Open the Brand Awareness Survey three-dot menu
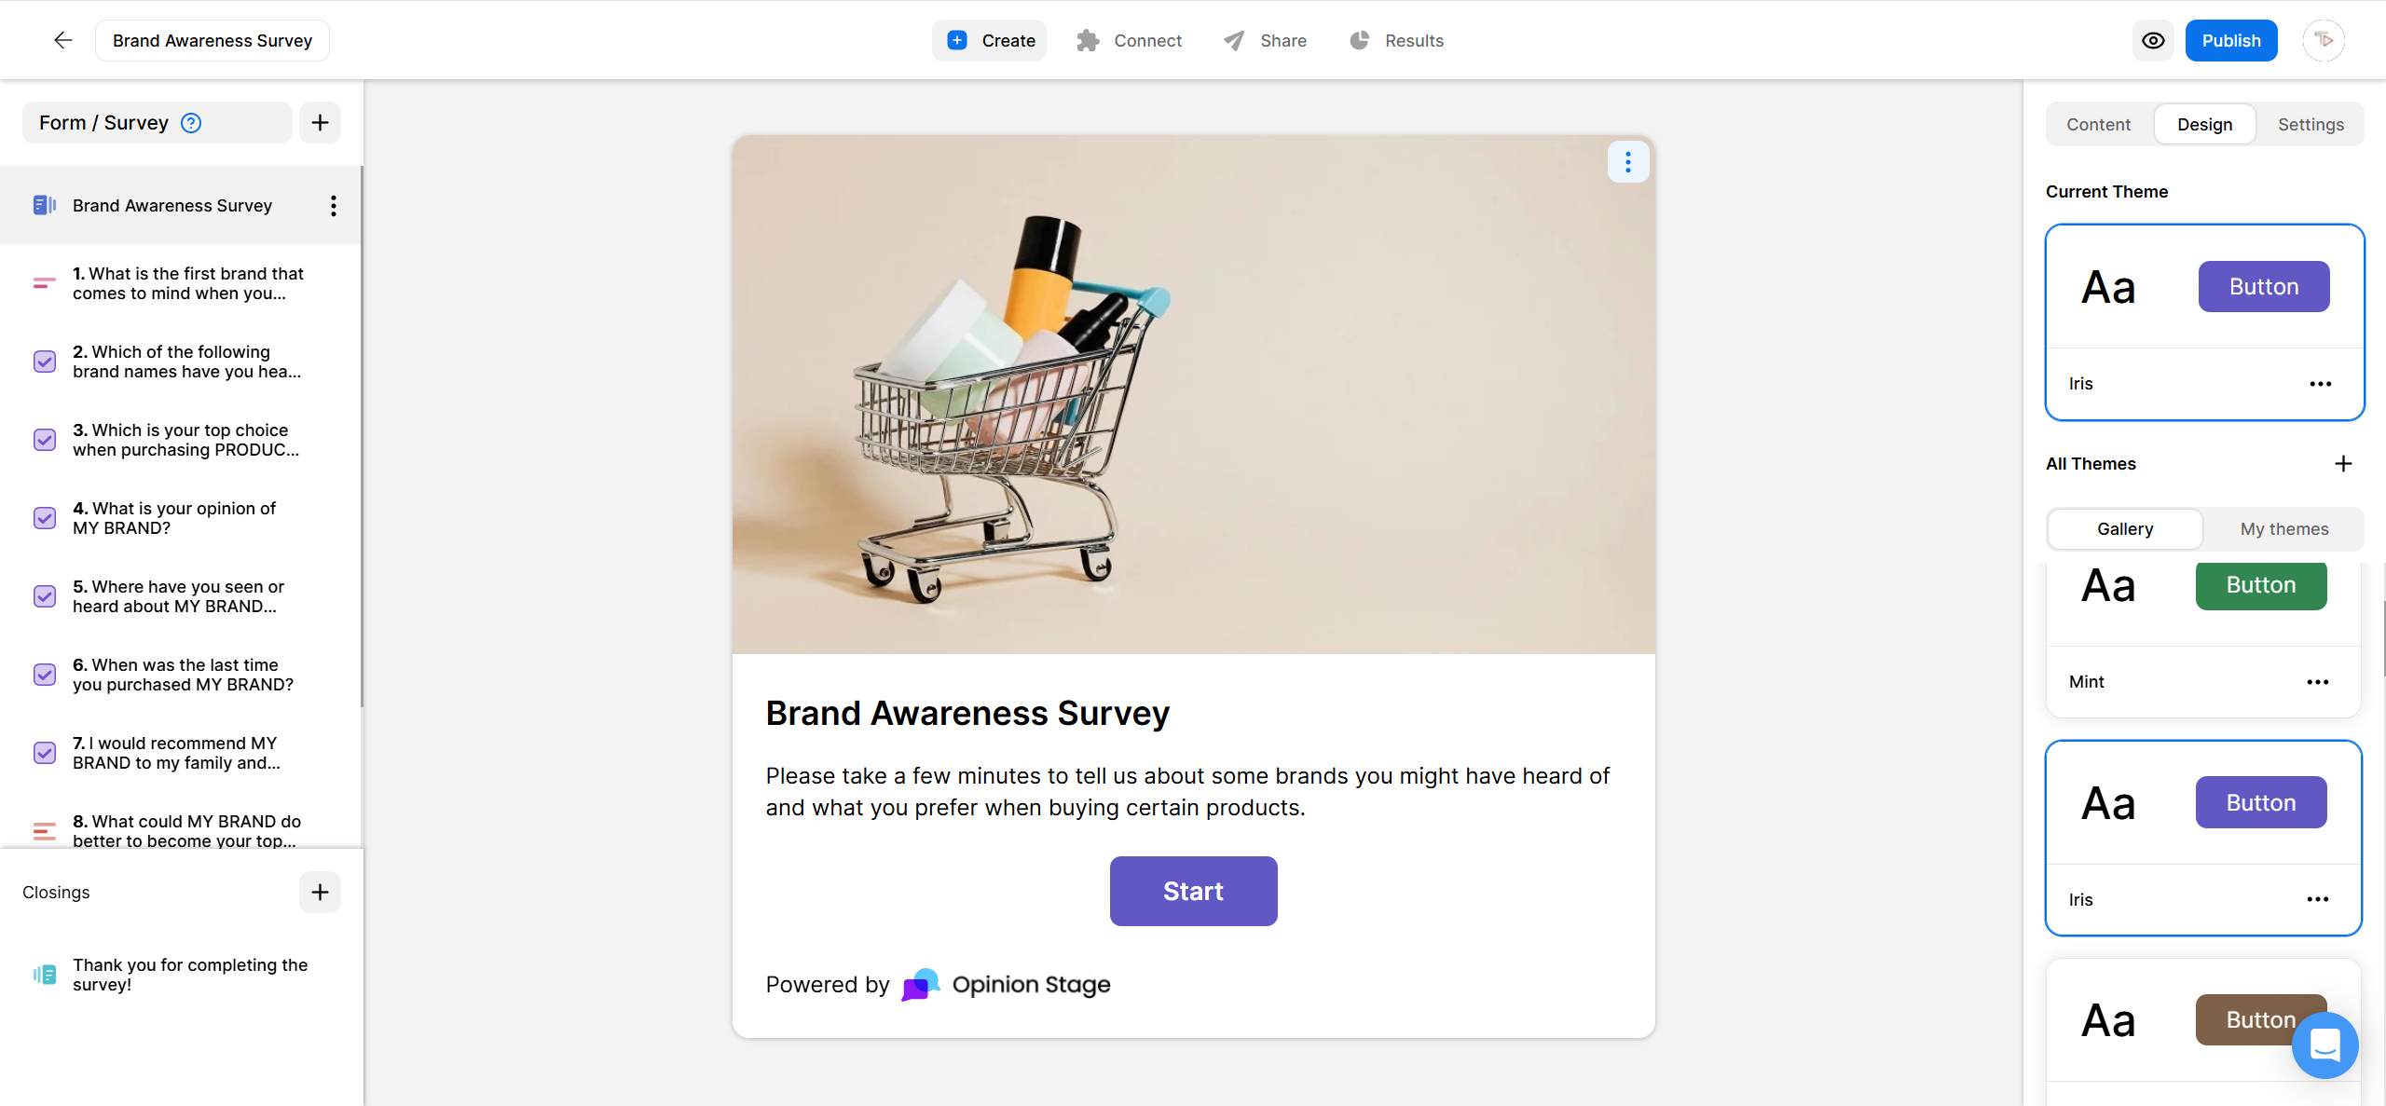 333,205
